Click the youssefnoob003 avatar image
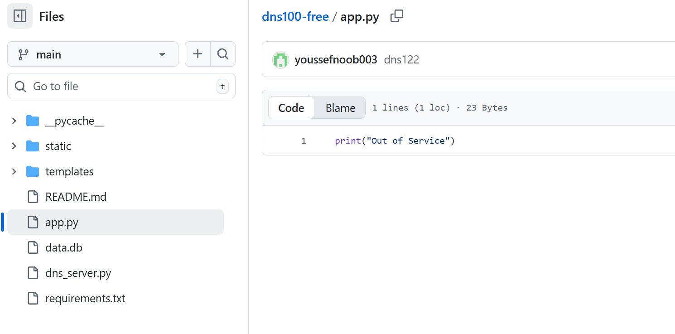Image resolution: width=675 pixels, height=334 pixels. [x=280, y=60]
